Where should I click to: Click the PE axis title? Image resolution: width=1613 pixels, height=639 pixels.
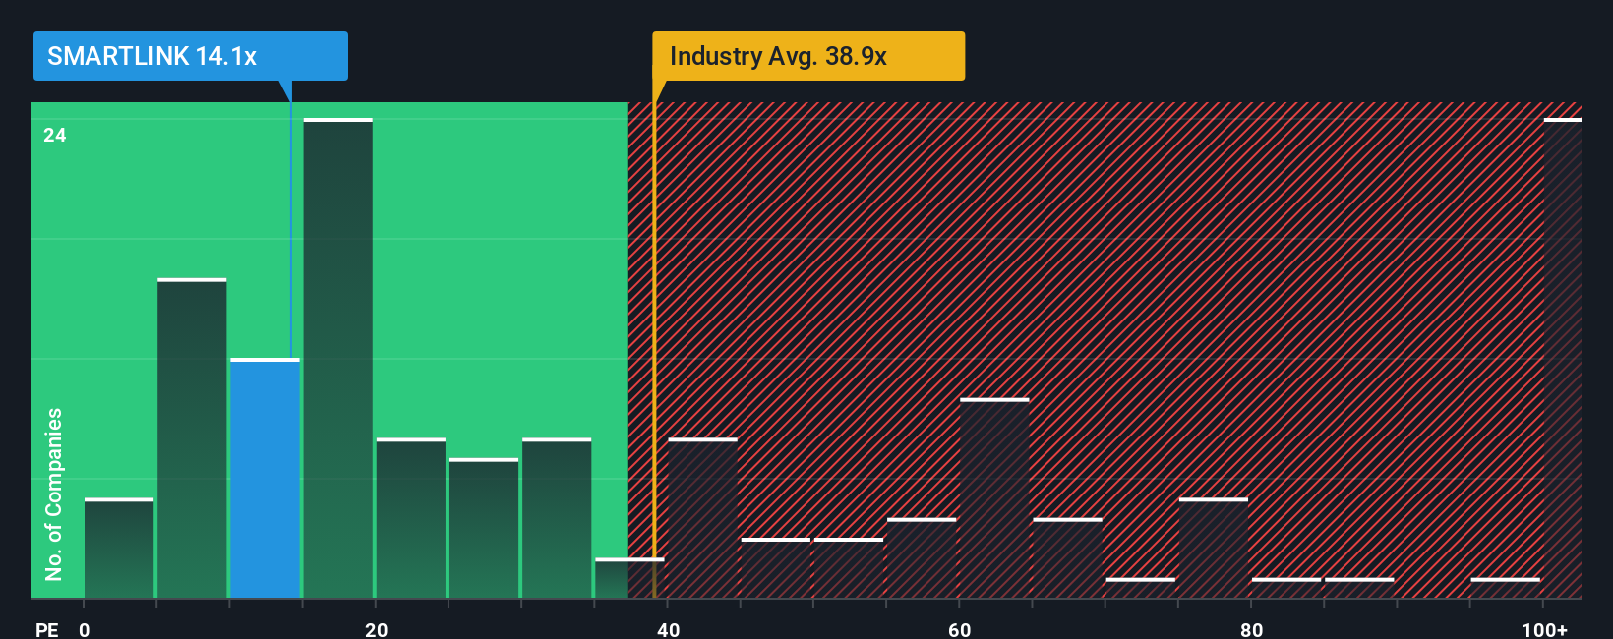click(47, 629)
